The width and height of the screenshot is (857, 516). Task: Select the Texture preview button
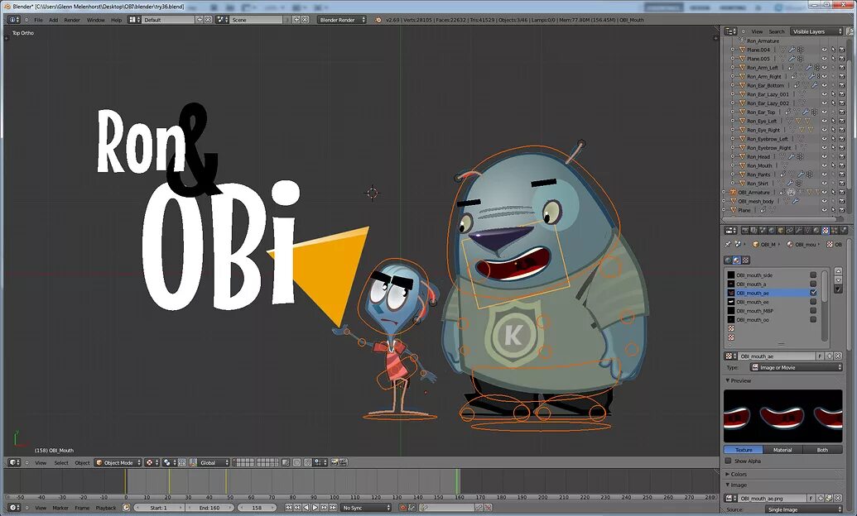pyautogui.click(x=744, y=450)
